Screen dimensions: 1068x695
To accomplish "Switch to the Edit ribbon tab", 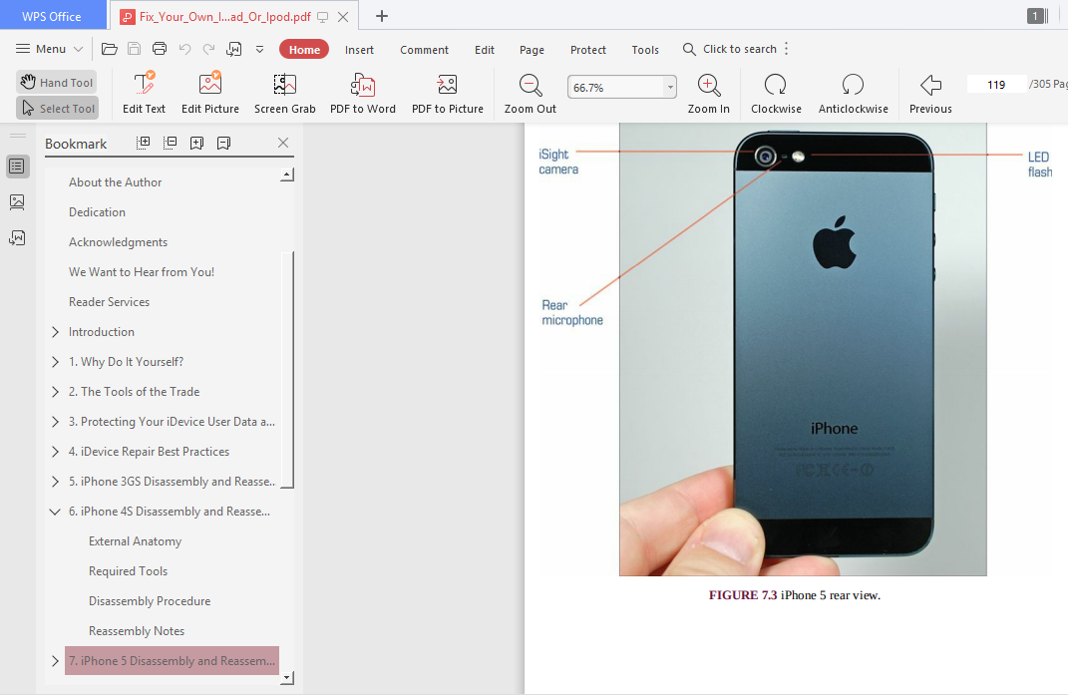I will (485, 50).
